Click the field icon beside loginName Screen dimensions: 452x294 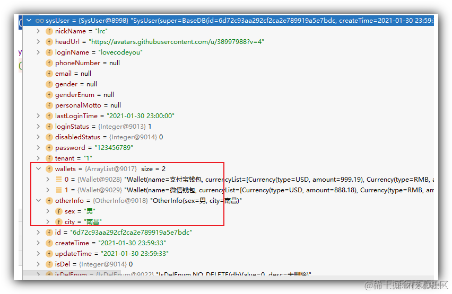point(49,52)
